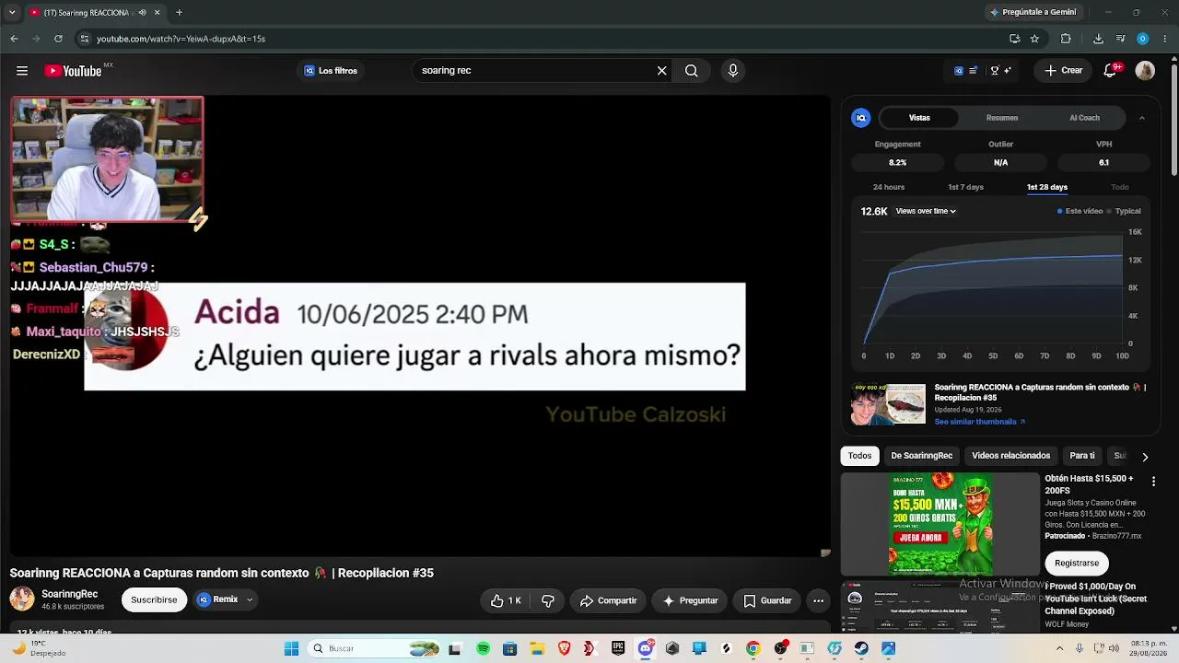Open See similar thumbnails link
Viewport: 1179px width, 663px height.
click(x=979, y=422)
